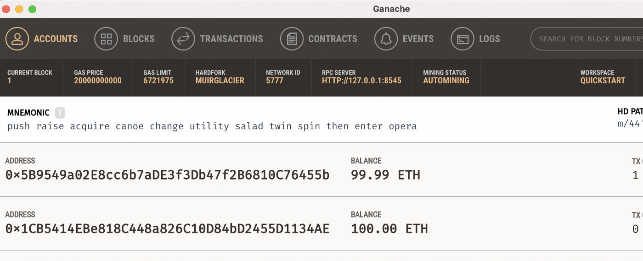643x261 pixels.
Task: Click the Events bell icon
Action: 386,39
